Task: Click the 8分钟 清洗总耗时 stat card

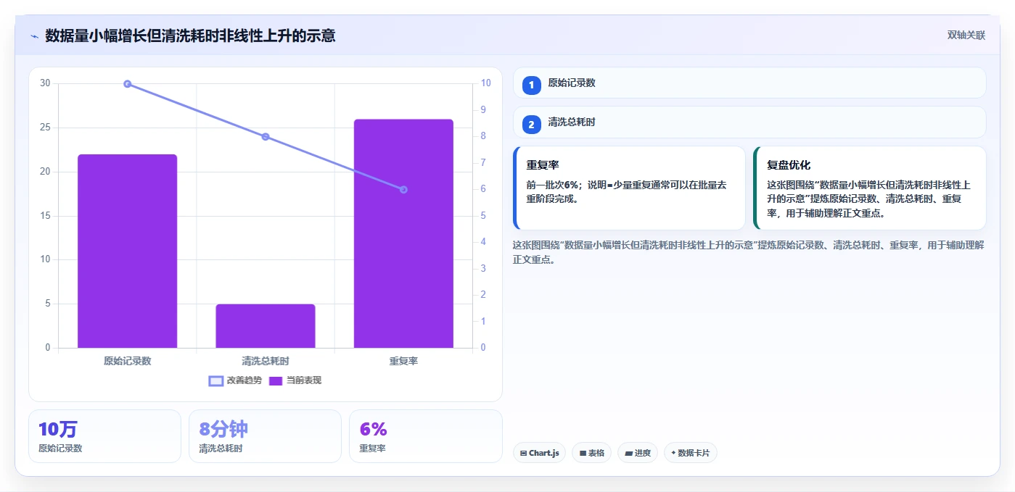Action: [265, 436]
